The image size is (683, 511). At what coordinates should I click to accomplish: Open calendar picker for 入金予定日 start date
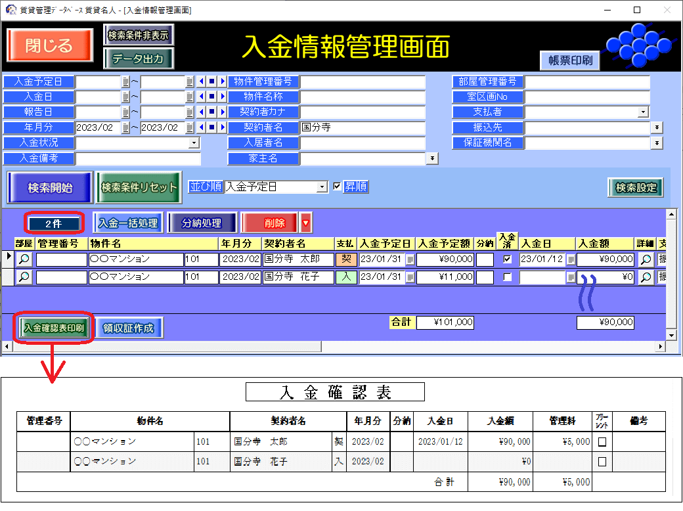point(125,82)
